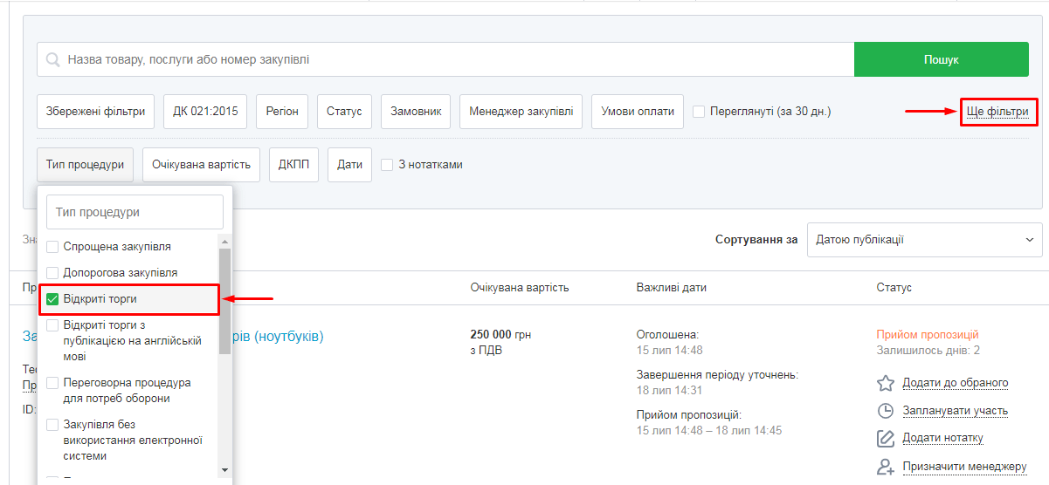Open the Сортування за dropdown
1049x485 pixels.
pos(923,240)
